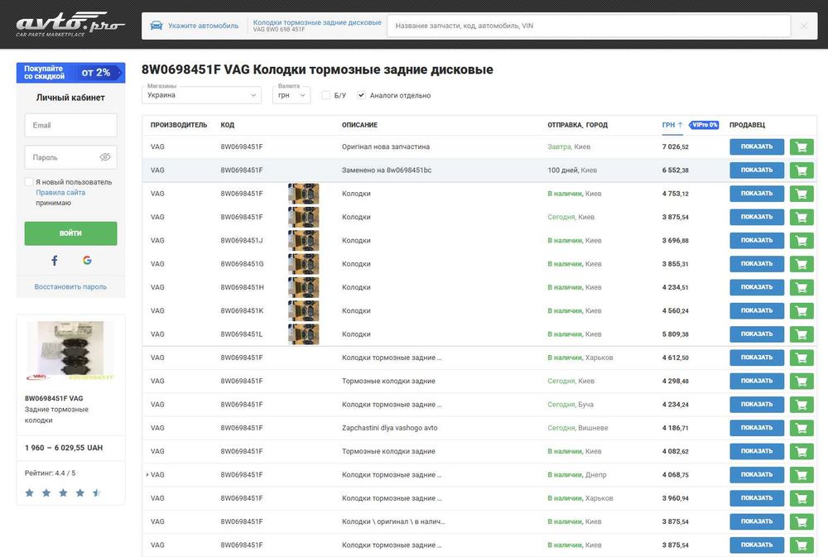
Task: Toggle password visibility eye icon
Action: pos(105,156)
